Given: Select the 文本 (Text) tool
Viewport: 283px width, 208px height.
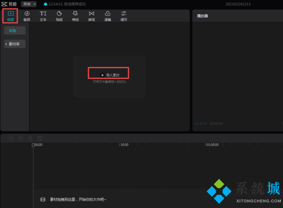Looking at the screenshot, I should tap(43, 16).
